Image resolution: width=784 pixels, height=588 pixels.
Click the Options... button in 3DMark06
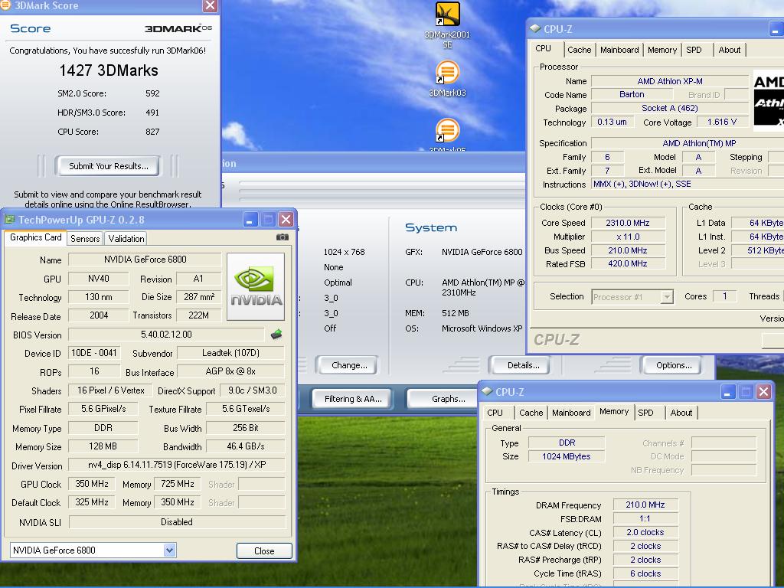coord(674,365)
